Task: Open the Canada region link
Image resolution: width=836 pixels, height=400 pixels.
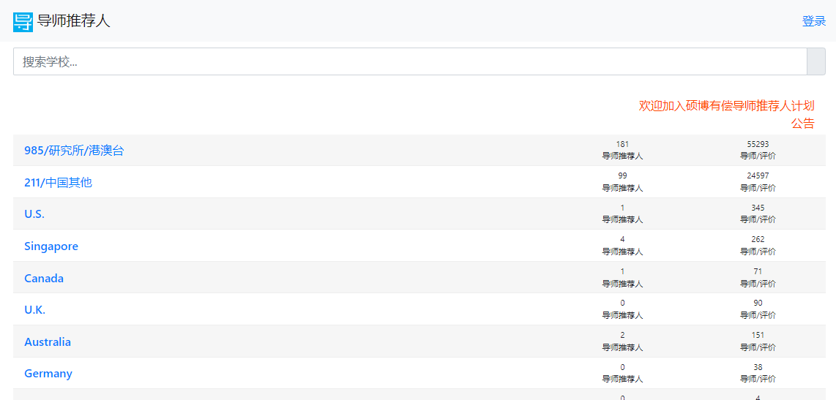Action: point(44,279)
